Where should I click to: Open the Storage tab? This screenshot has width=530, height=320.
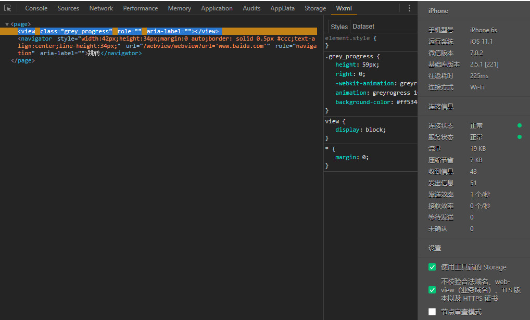coord(315,8)
